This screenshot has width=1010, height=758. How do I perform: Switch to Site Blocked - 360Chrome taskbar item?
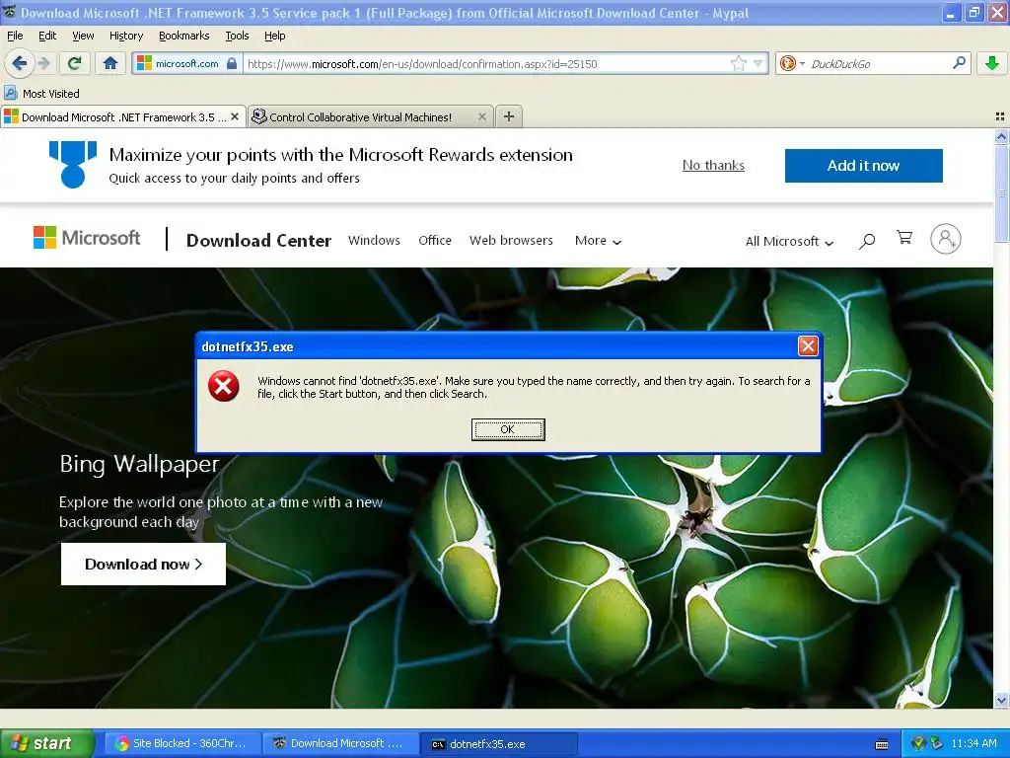[181, 743]
